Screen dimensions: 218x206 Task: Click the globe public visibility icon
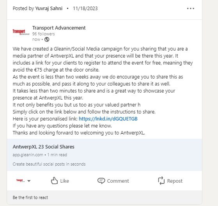[x=47, y=40]
